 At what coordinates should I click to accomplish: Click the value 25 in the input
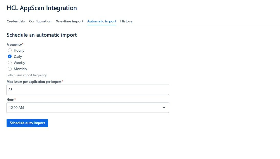coord(11,90)
